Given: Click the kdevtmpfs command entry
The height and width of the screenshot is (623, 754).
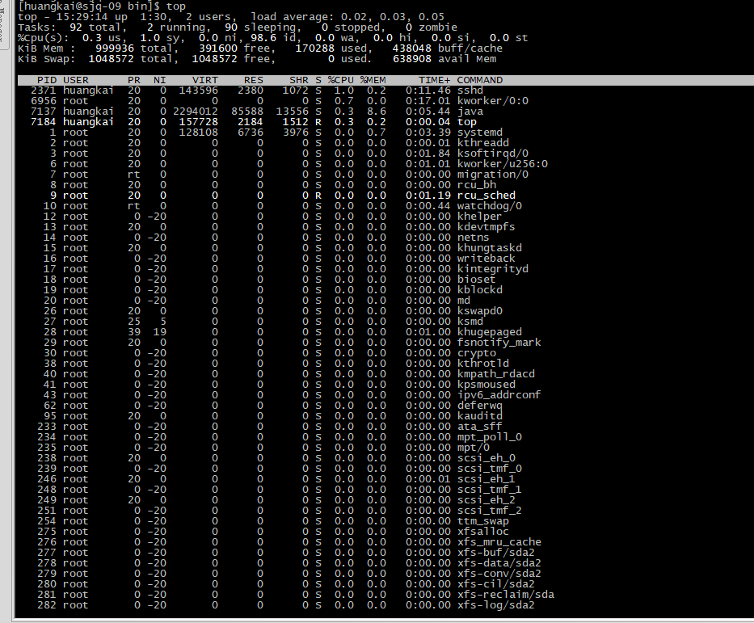Looking at the screenshot, I should pyautogui.click(x=486, y=228).
